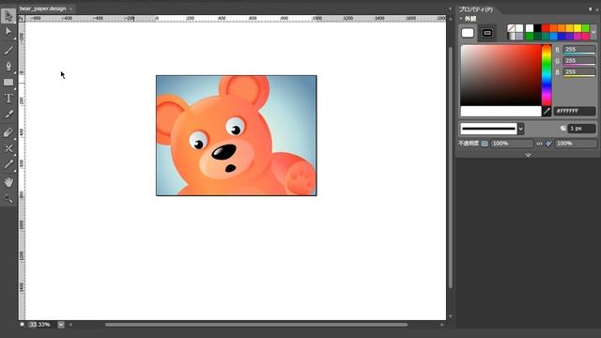Screen dimensions: 601x338
Task: Choose the black swatch
Action: click(537, 28)
